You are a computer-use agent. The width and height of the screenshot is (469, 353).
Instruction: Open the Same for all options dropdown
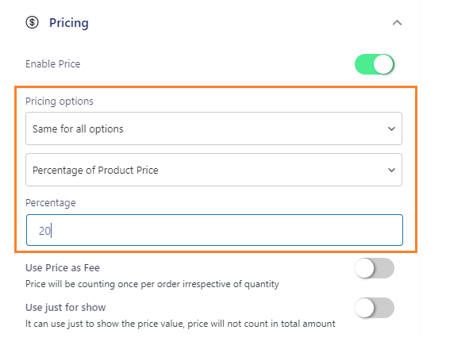[213, 129]
